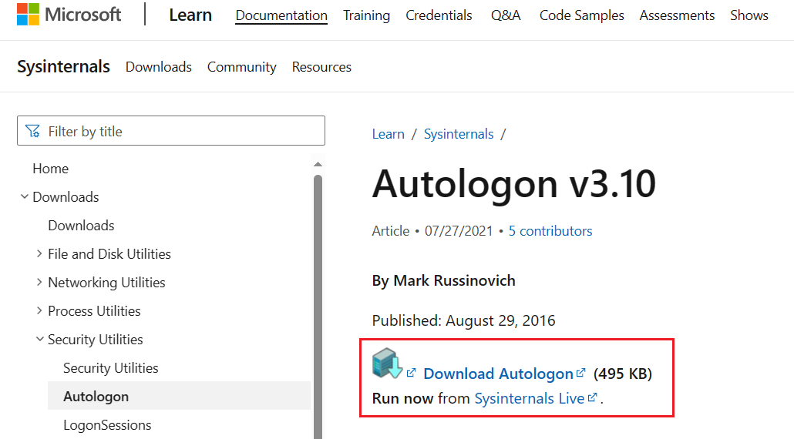The image size is (794, 439).
Task: Open Code Samples in the top navigation
Action: pos(582,15)
